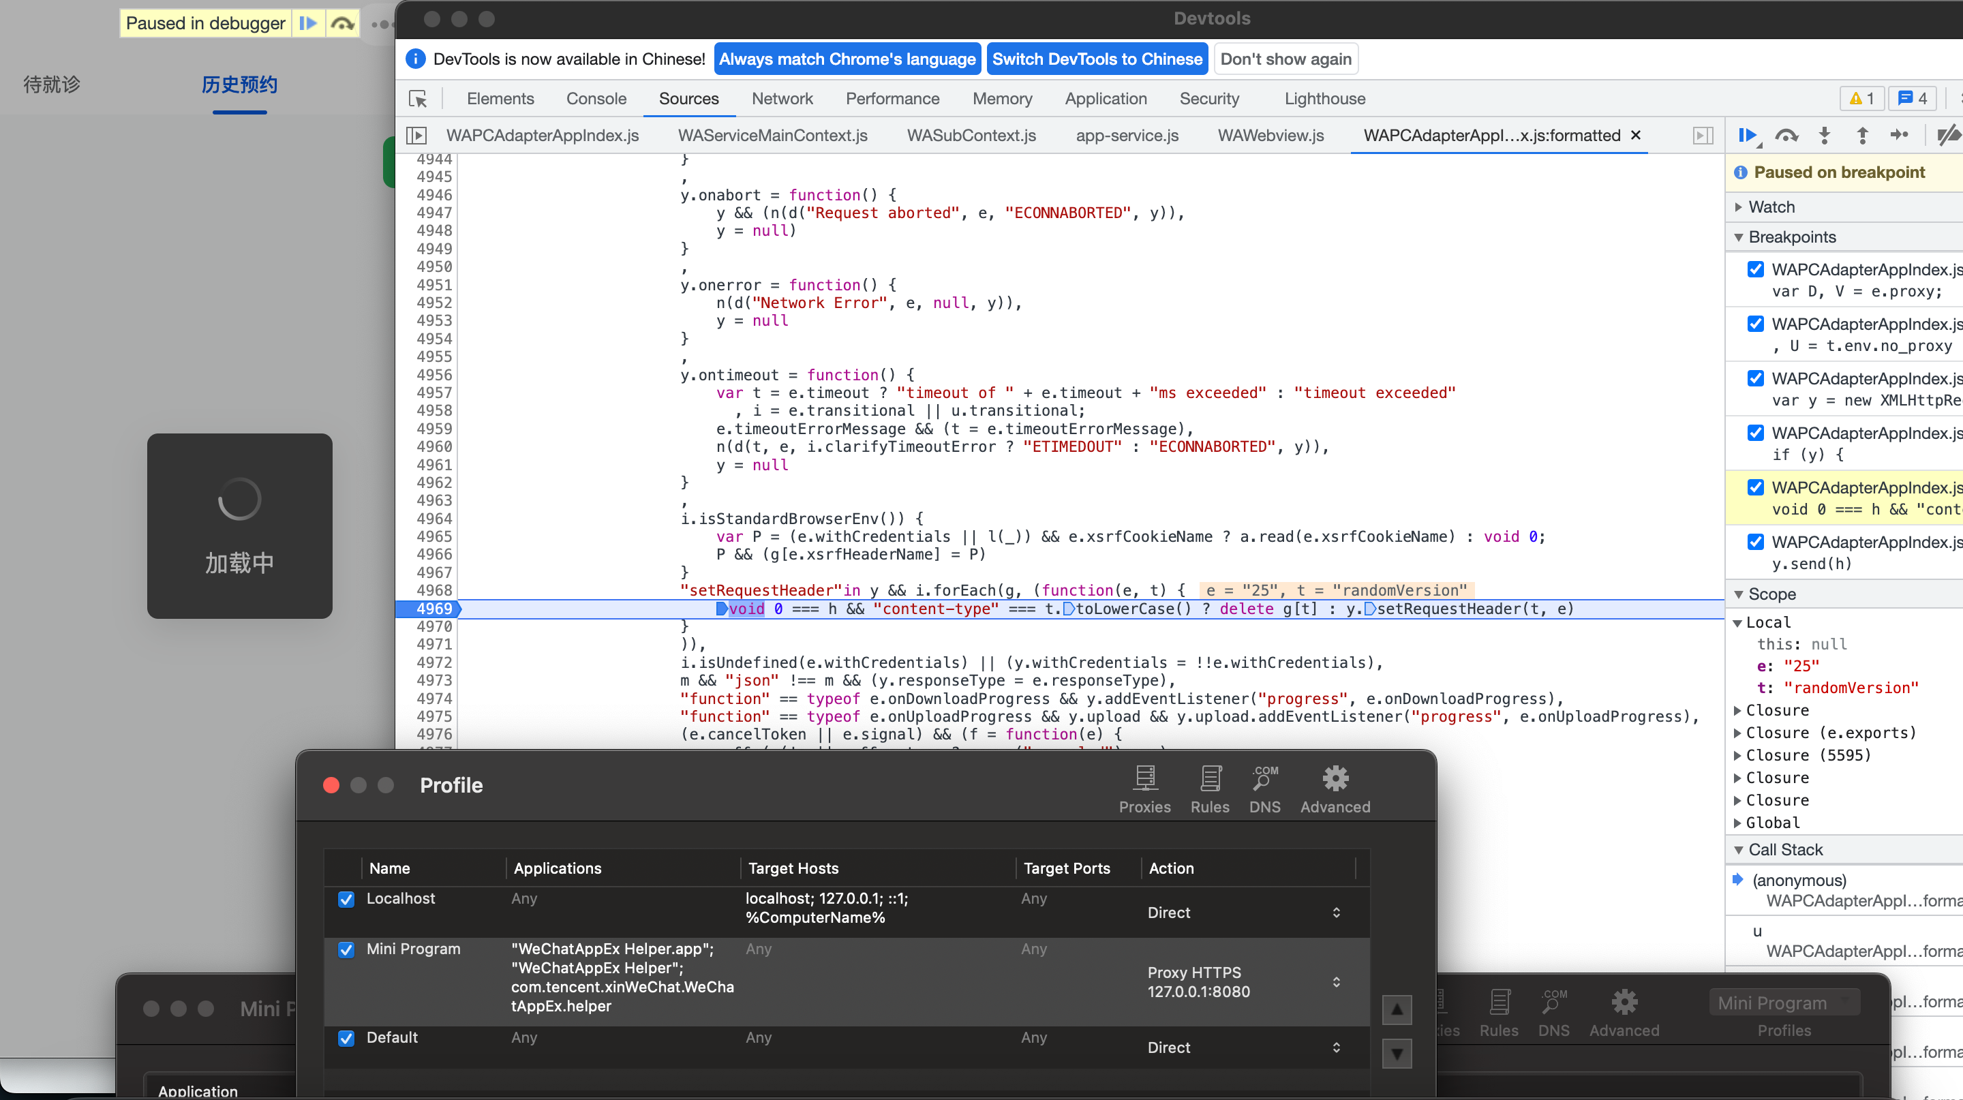This screenshot has width=1963, height=1100.
Task: Open the app-service.js file tab
Action: click(x=1127, y=136)
